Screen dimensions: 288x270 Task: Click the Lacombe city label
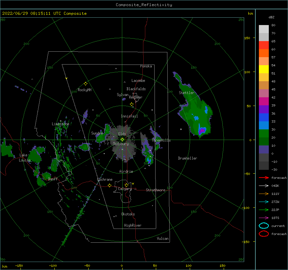click(138, 81)
